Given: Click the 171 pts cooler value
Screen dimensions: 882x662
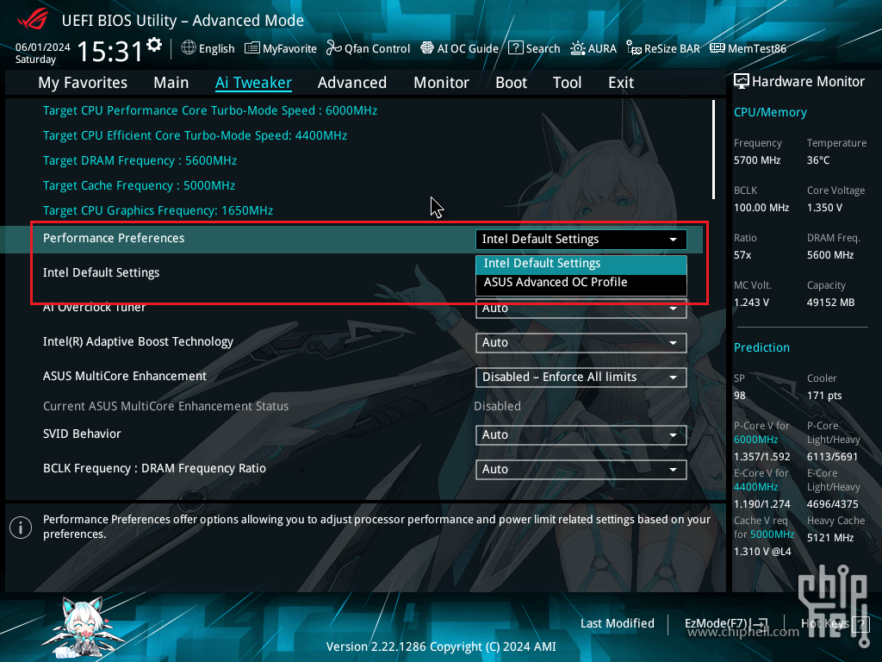Looking at the screenshot, I should [x=824, y=395].
